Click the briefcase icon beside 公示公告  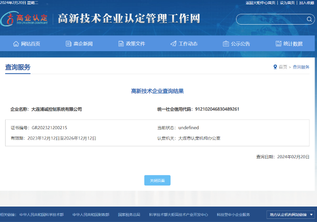point(226,44)
